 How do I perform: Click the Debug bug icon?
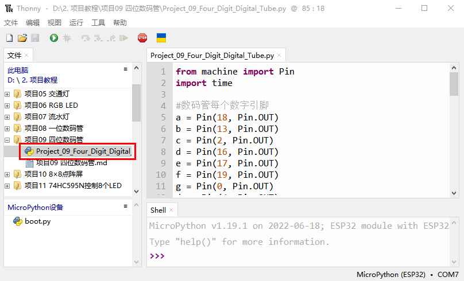(67, 38)
